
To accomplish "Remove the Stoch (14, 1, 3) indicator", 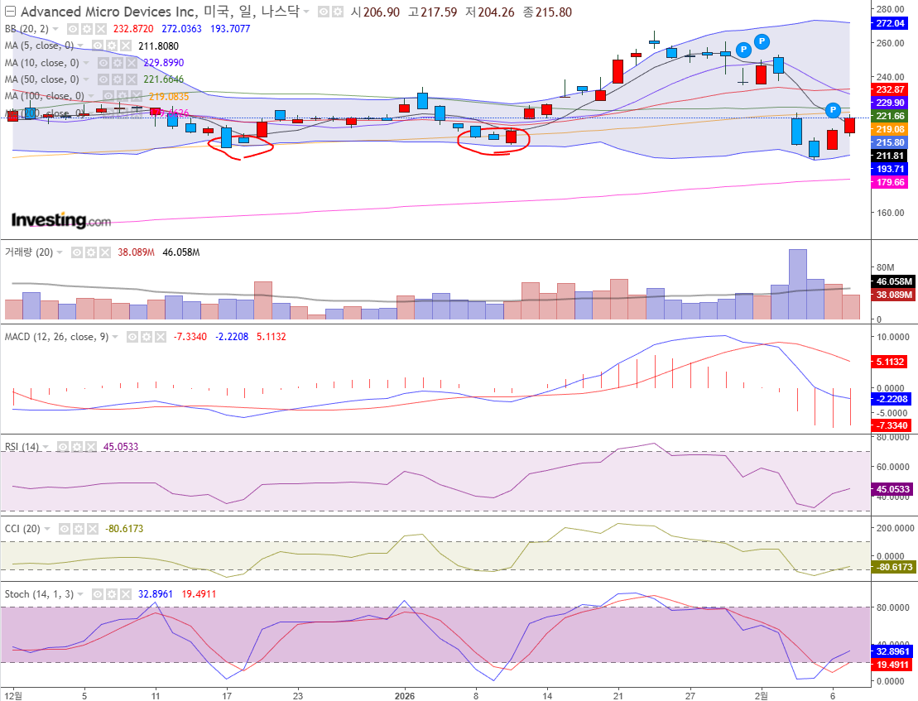I will (125, 594).
